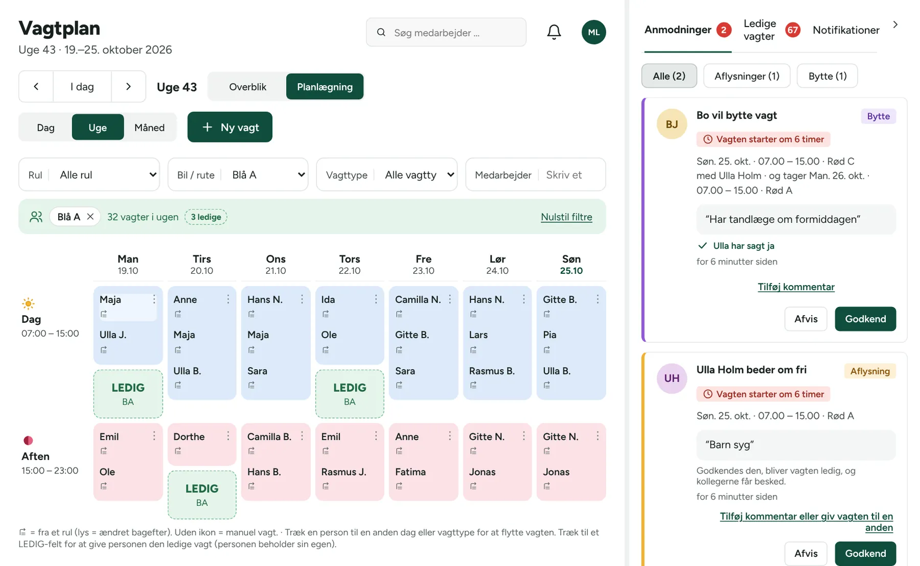Filter requests by Alle (2)
The width and height of the screenshot is (920, 566).
click(669, 76)
